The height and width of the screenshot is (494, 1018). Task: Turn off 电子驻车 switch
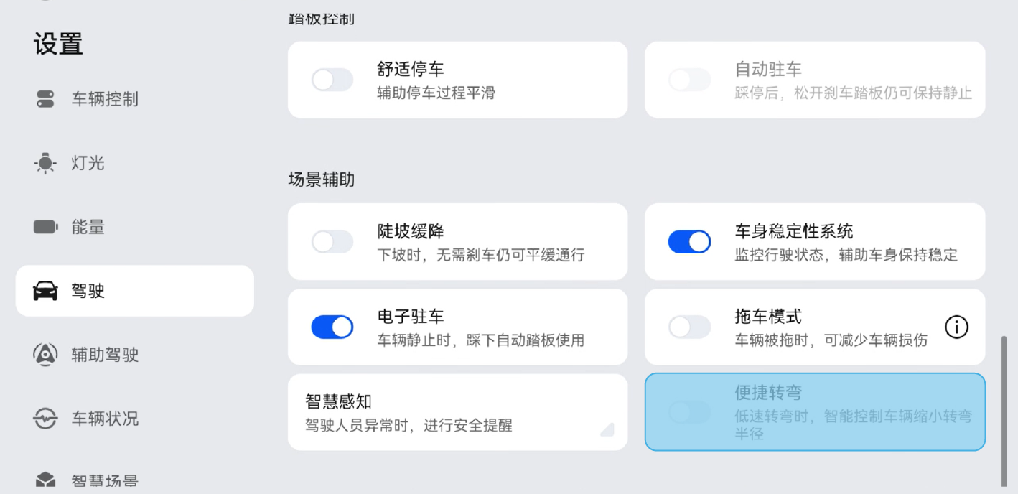[x=332, y=327]
